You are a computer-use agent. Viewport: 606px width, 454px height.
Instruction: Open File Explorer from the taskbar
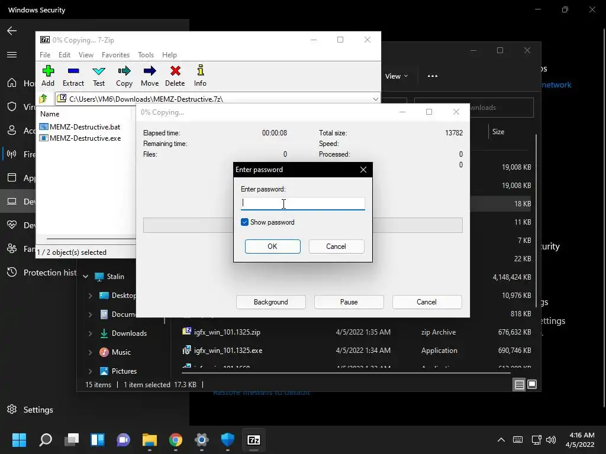tap(150, 440)
